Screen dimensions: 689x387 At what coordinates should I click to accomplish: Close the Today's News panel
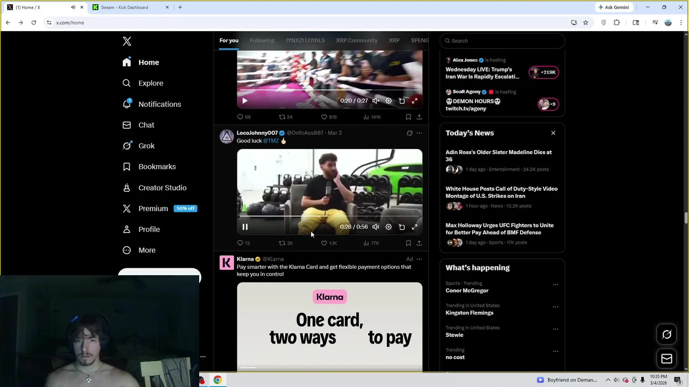[x=553, y=133]
